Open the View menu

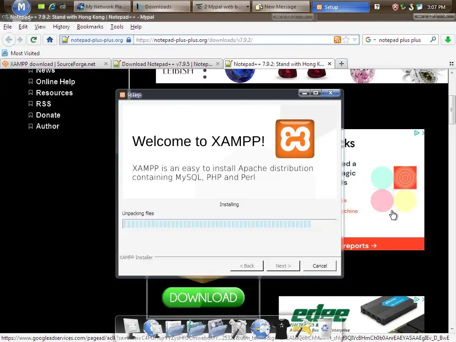[x=40, y=27]
